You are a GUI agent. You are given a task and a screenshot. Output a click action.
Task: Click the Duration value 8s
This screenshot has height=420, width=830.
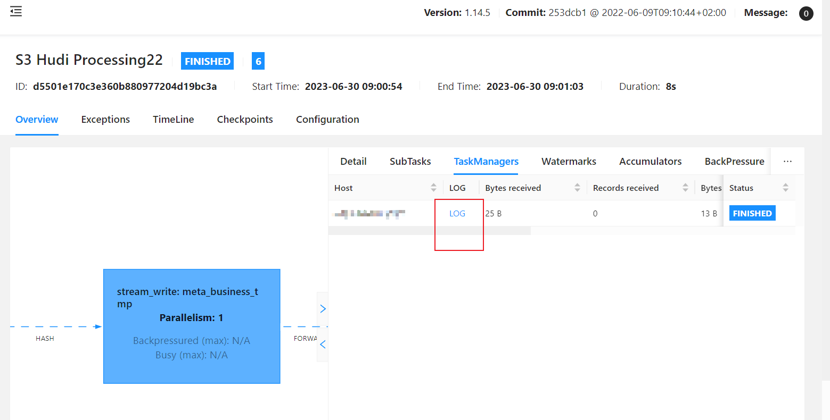tap(671, 87)
